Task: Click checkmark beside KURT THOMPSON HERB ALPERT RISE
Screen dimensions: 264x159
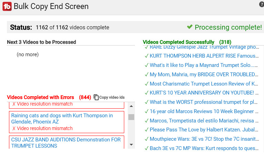Action: tap(147, 56)
